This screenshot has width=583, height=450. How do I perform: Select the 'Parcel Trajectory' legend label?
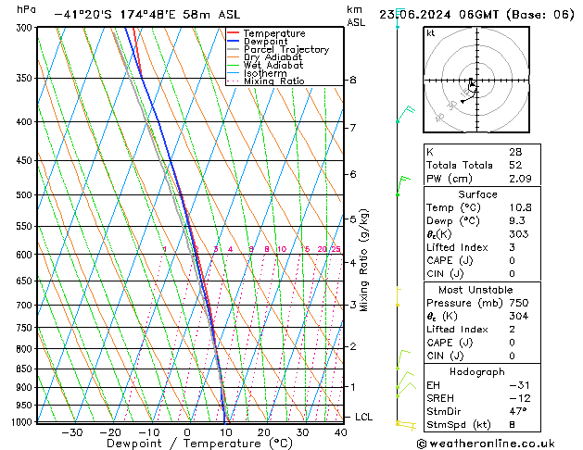click(x=286, y=49)
